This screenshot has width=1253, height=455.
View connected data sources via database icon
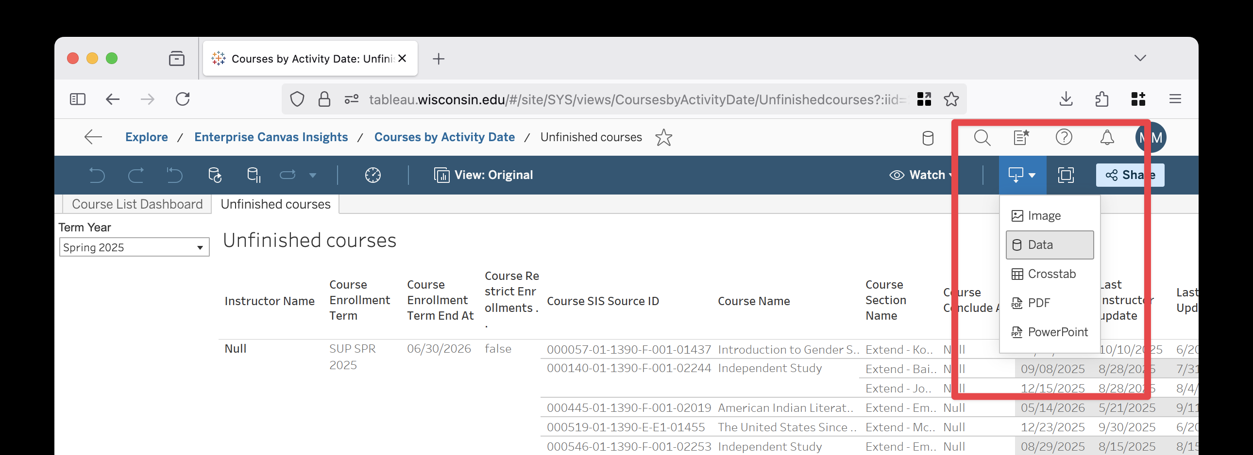pyautogui.click(x=928, y=137)
